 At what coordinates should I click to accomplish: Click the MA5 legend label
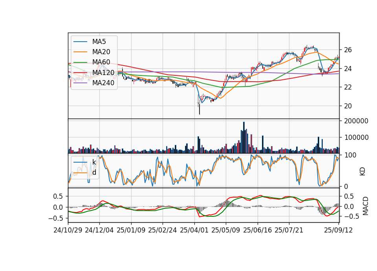point(99,42)
